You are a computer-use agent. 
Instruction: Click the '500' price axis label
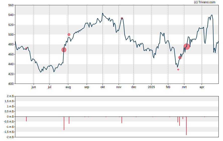click(x=11, y=35)
